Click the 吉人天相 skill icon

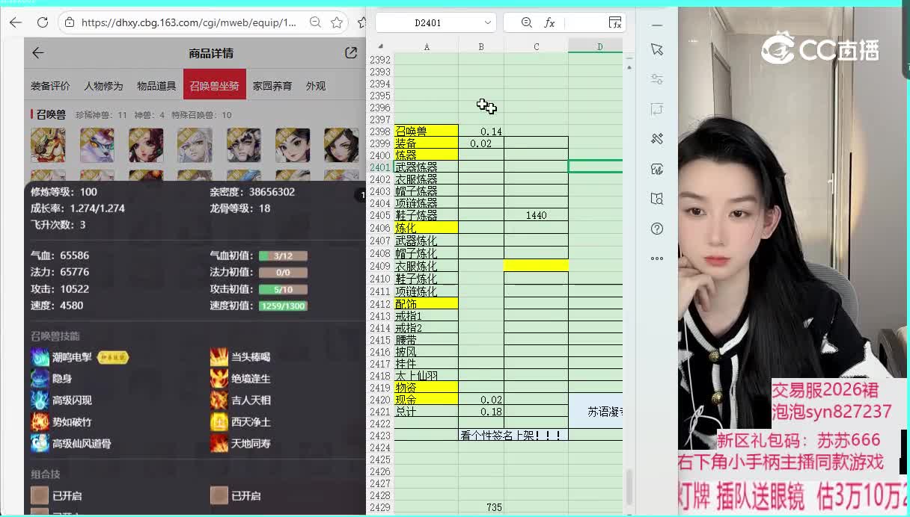click(219, 400)
